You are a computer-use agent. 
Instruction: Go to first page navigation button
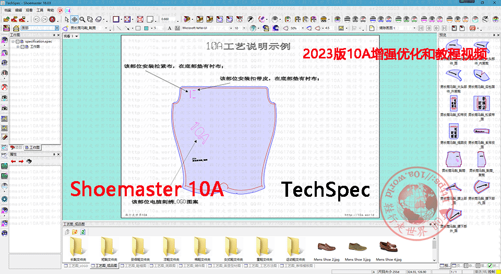421,28
